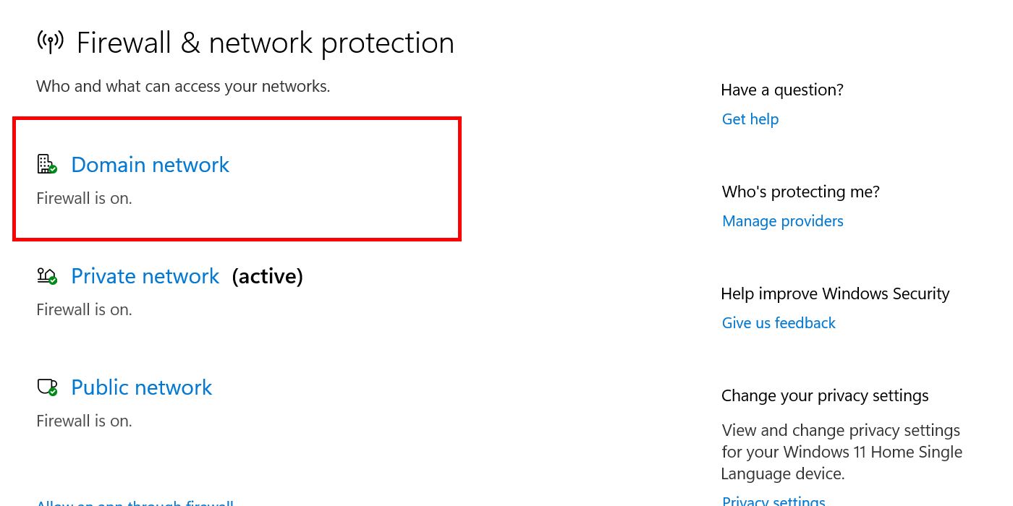Open Manage providers
Viewport: 1013px width, 506px height.
782,220
